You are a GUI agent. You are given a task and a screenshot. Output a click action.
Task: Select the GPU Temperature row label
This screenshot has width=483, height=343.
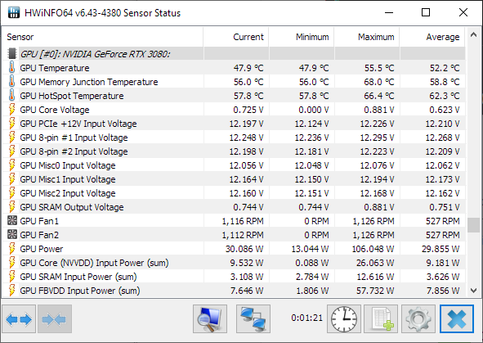click(55, 68)
